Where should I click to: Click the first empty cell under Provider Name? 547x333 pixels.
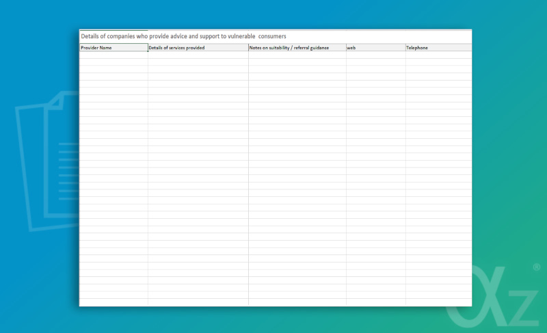pyautogui.click(x=114, y=55)
